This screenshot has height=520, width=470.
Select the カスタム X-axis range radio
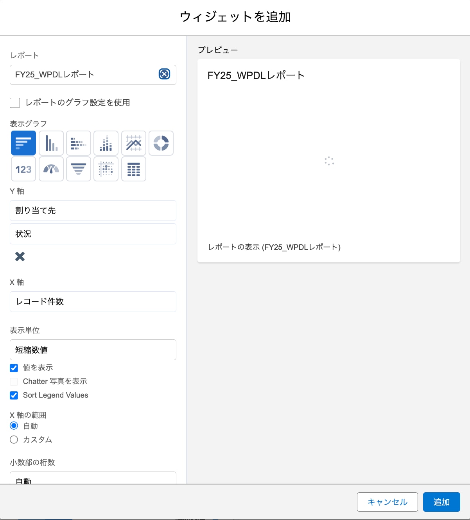click(x=14, y=439)
